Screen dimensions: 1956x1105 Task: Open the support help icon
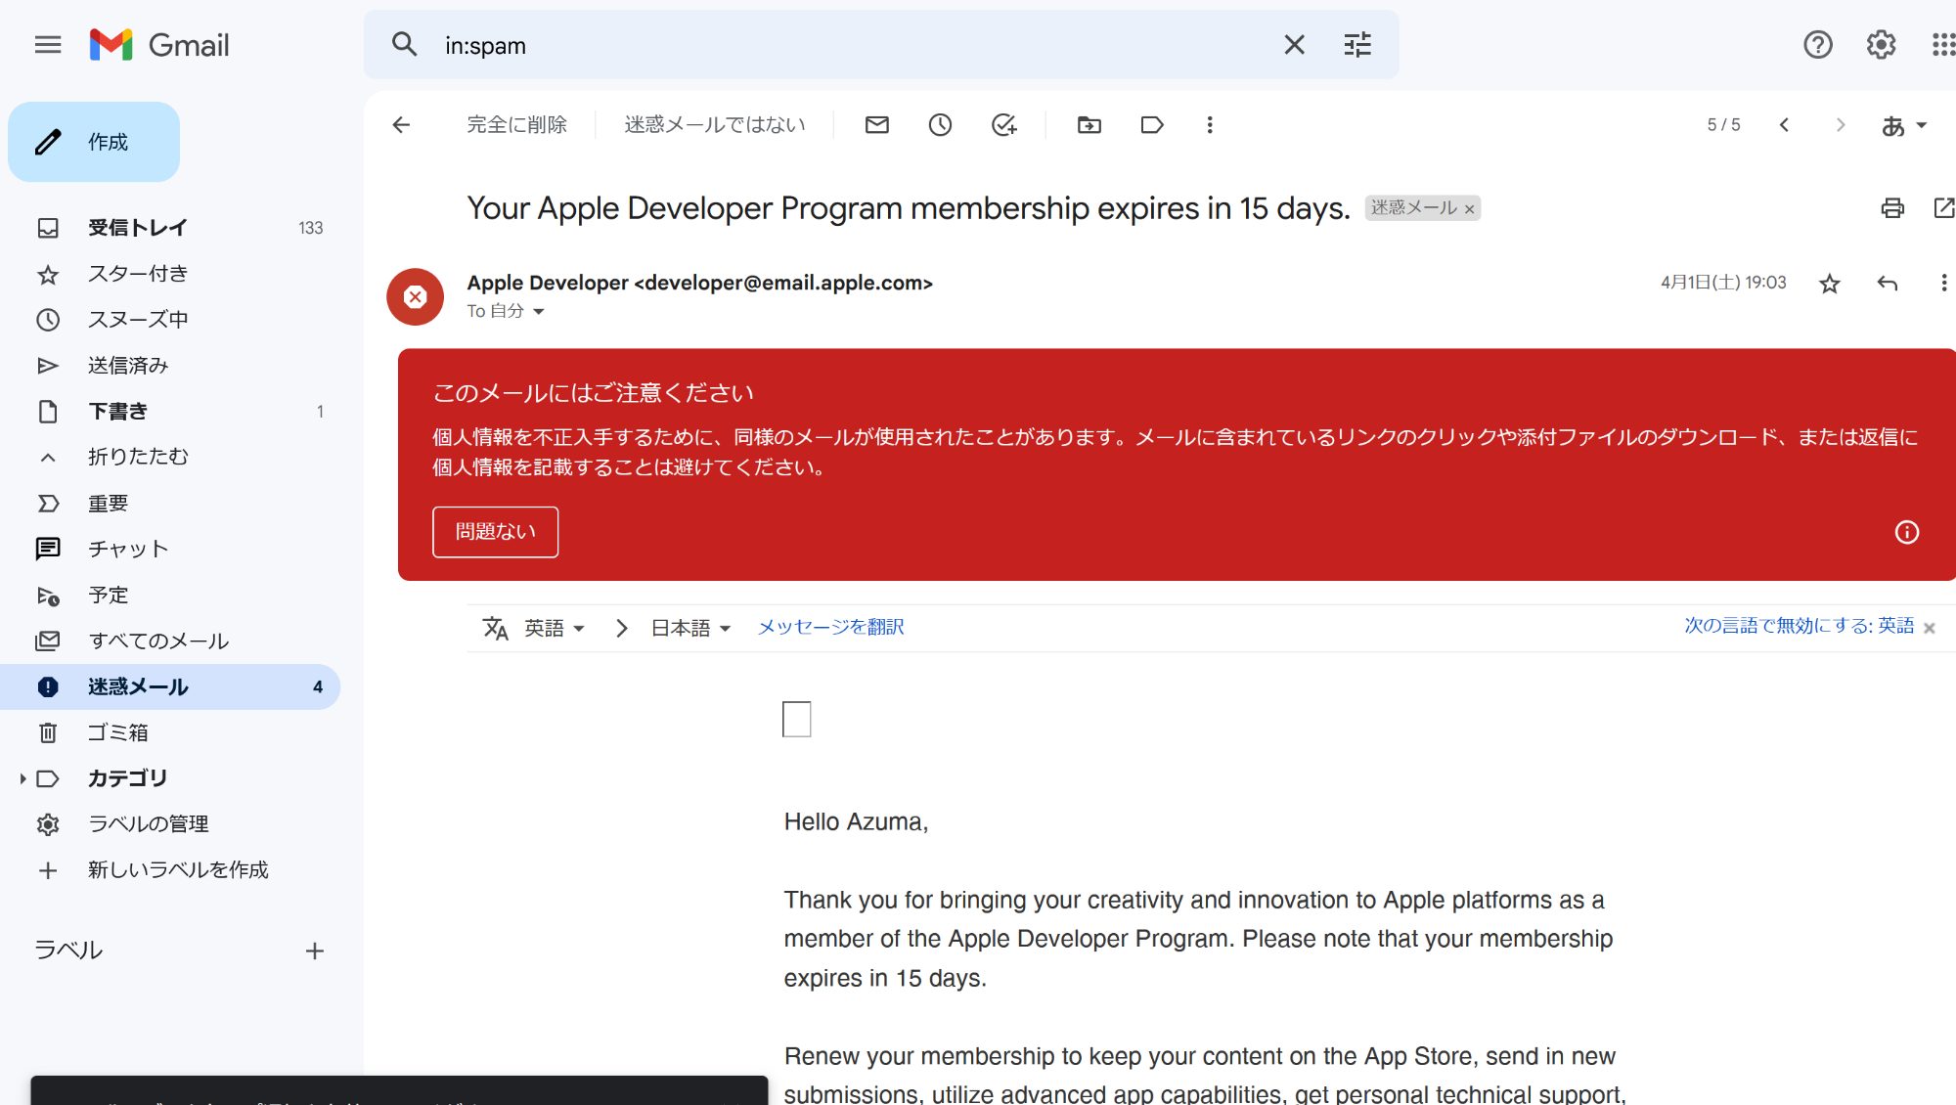1818,45
